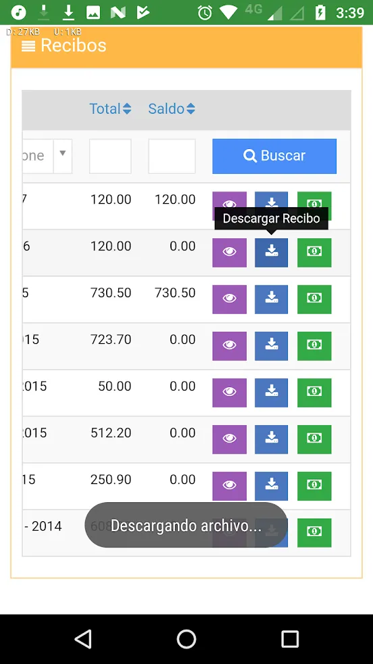This screenshot has width=373, height=664.
Task: View receipt eye icon in 250.90 row
Action: point(229,486)
